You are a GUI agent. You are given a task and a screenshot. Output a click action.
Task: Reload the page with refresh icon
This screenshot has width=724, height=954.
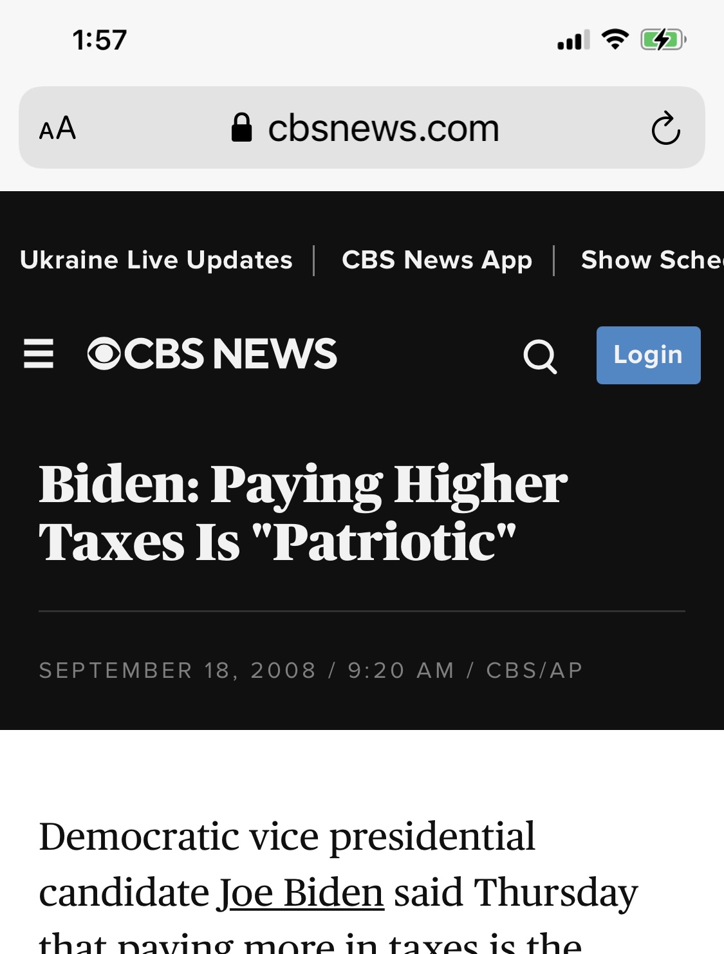click(x=665, y=128)
